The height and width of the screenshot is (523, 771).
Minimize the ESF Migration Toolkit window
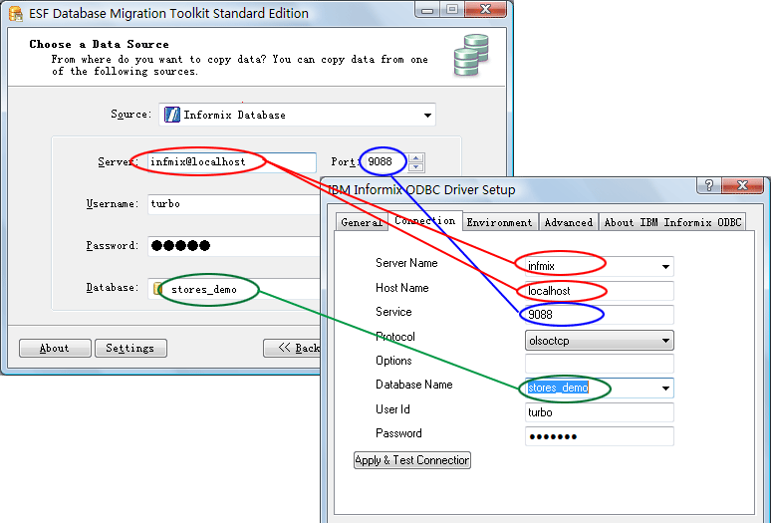pyautogui.click(x=425, y=10)
